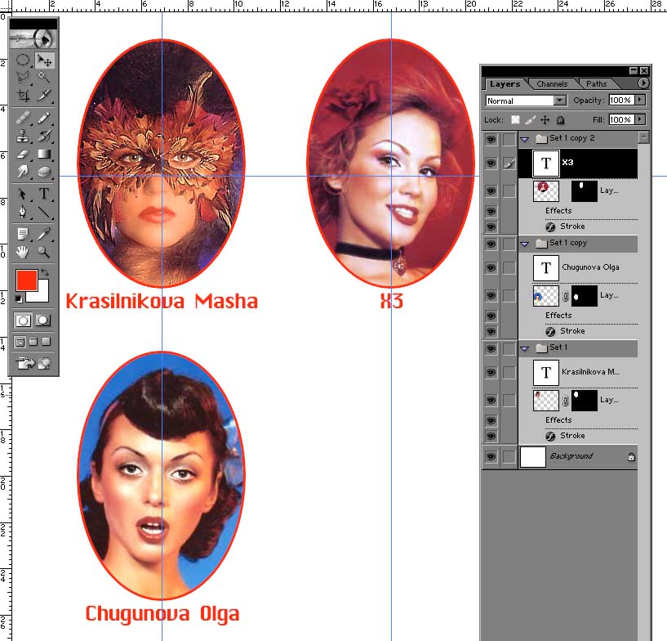This screenshot has width=667, height=641.
Task: Select the Chugunova Olga layer name
Action: 590,267
